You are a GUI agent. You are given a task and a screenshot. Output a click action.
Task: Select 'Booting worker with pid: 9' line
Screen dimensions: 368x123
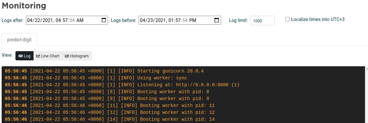[x=107, y=98]
